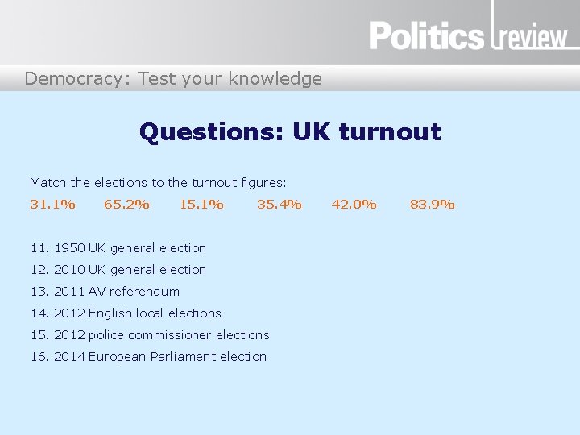Screen dimensions: 580x435
Task: Select the 15.1% turnout figure
Action: [x=201, y=204]
